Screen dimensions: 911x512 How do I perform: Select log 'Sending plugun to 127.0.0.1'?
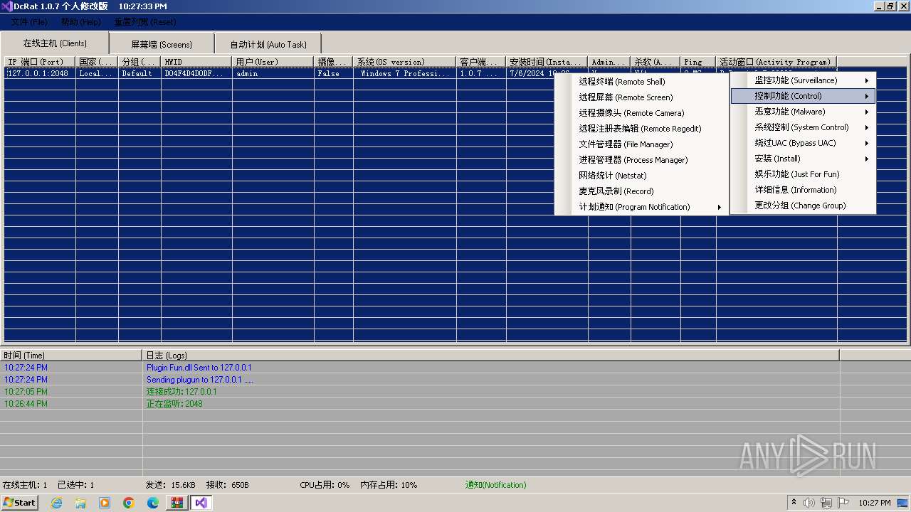click(199, 380)
